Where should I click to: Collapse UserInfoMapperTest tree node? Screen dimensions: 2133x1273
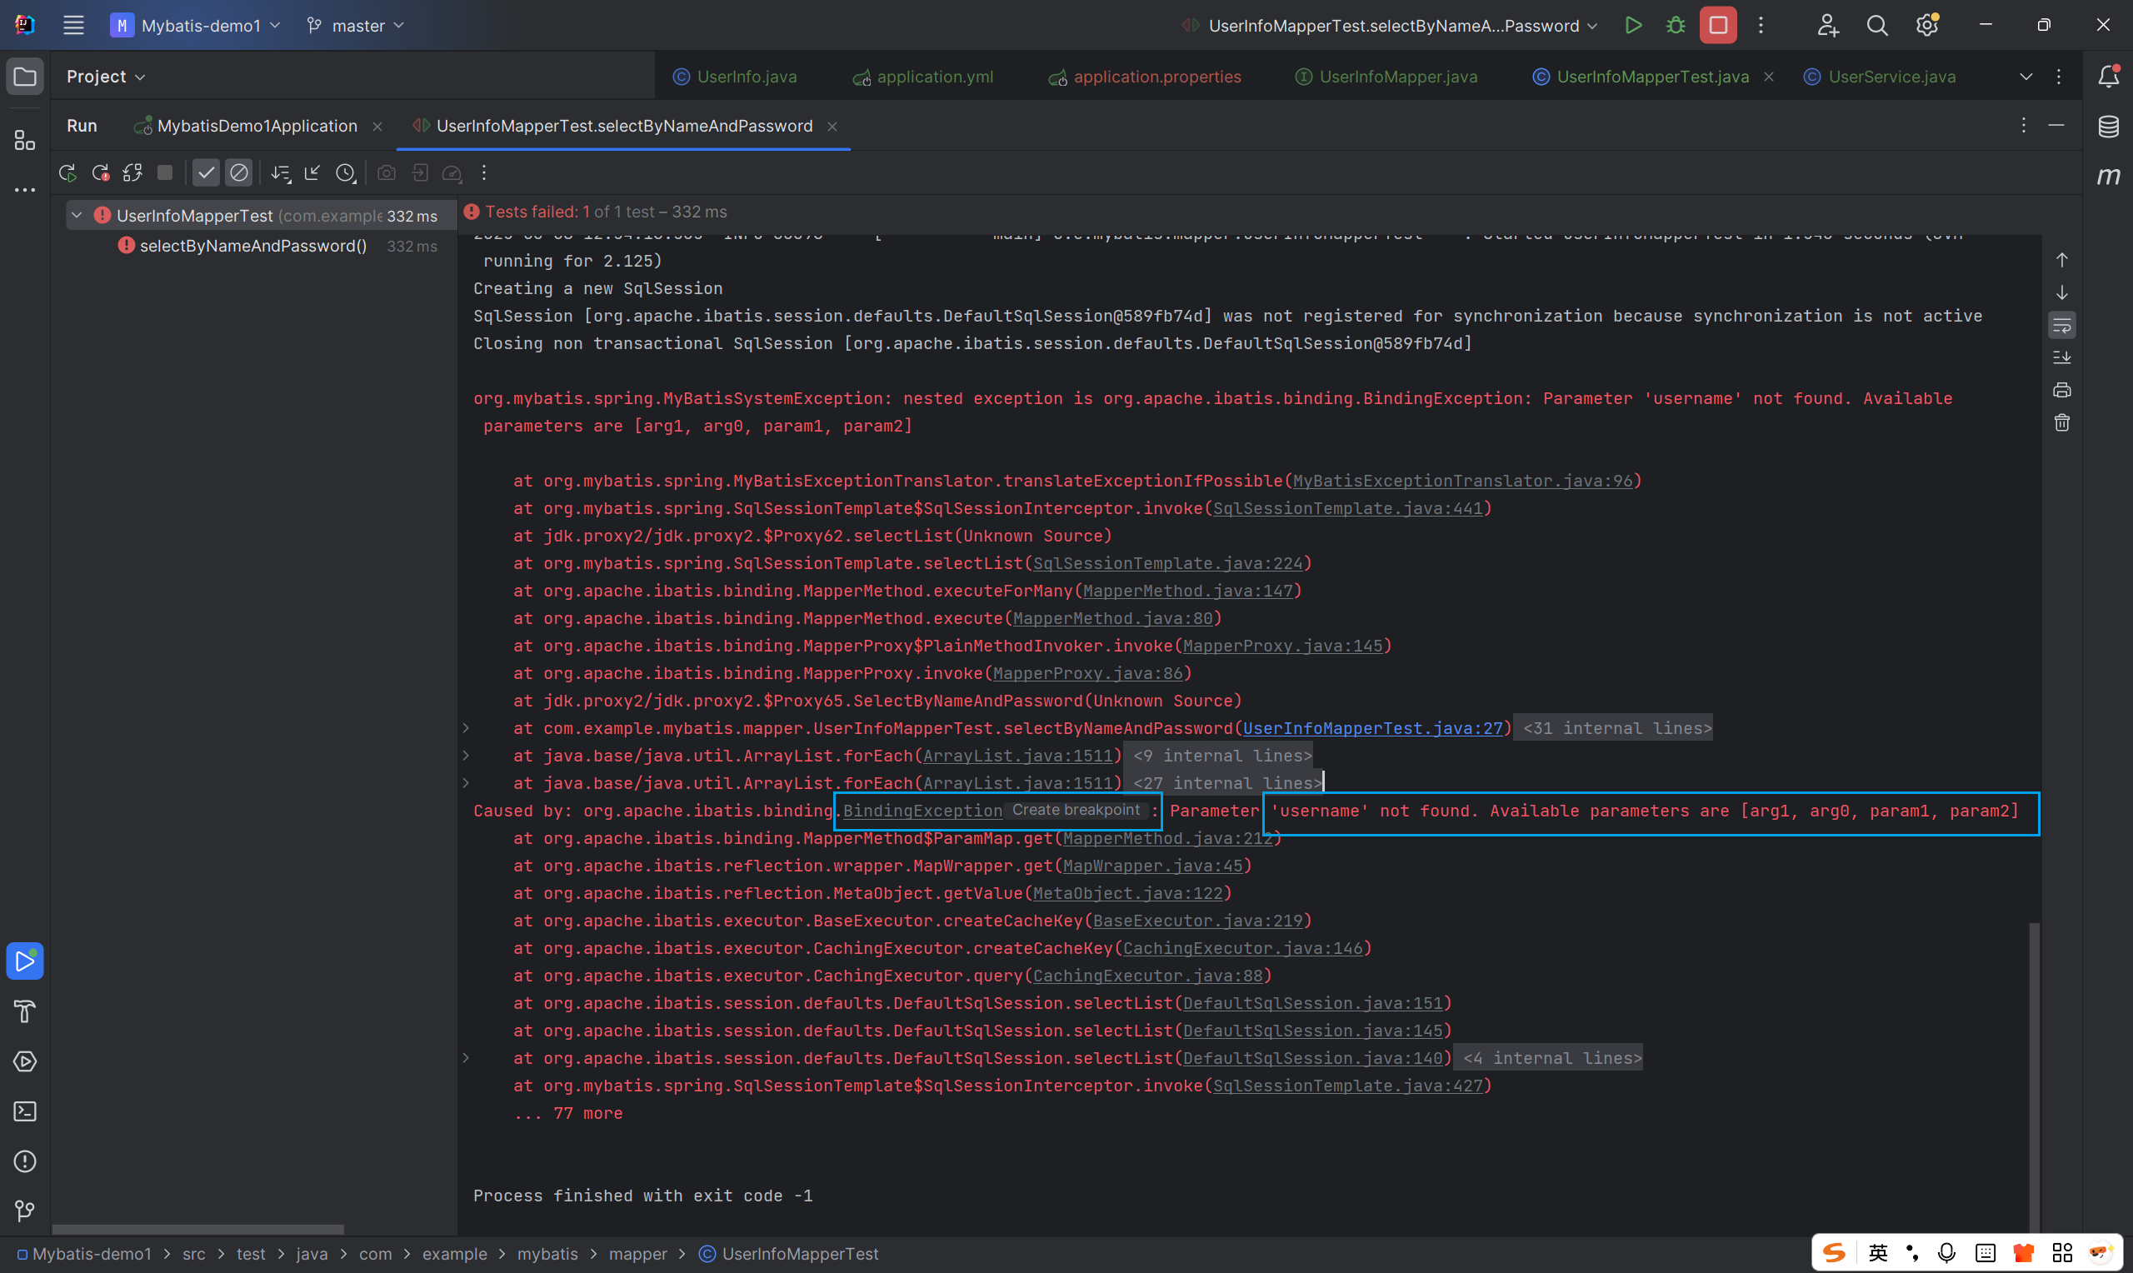77,215
